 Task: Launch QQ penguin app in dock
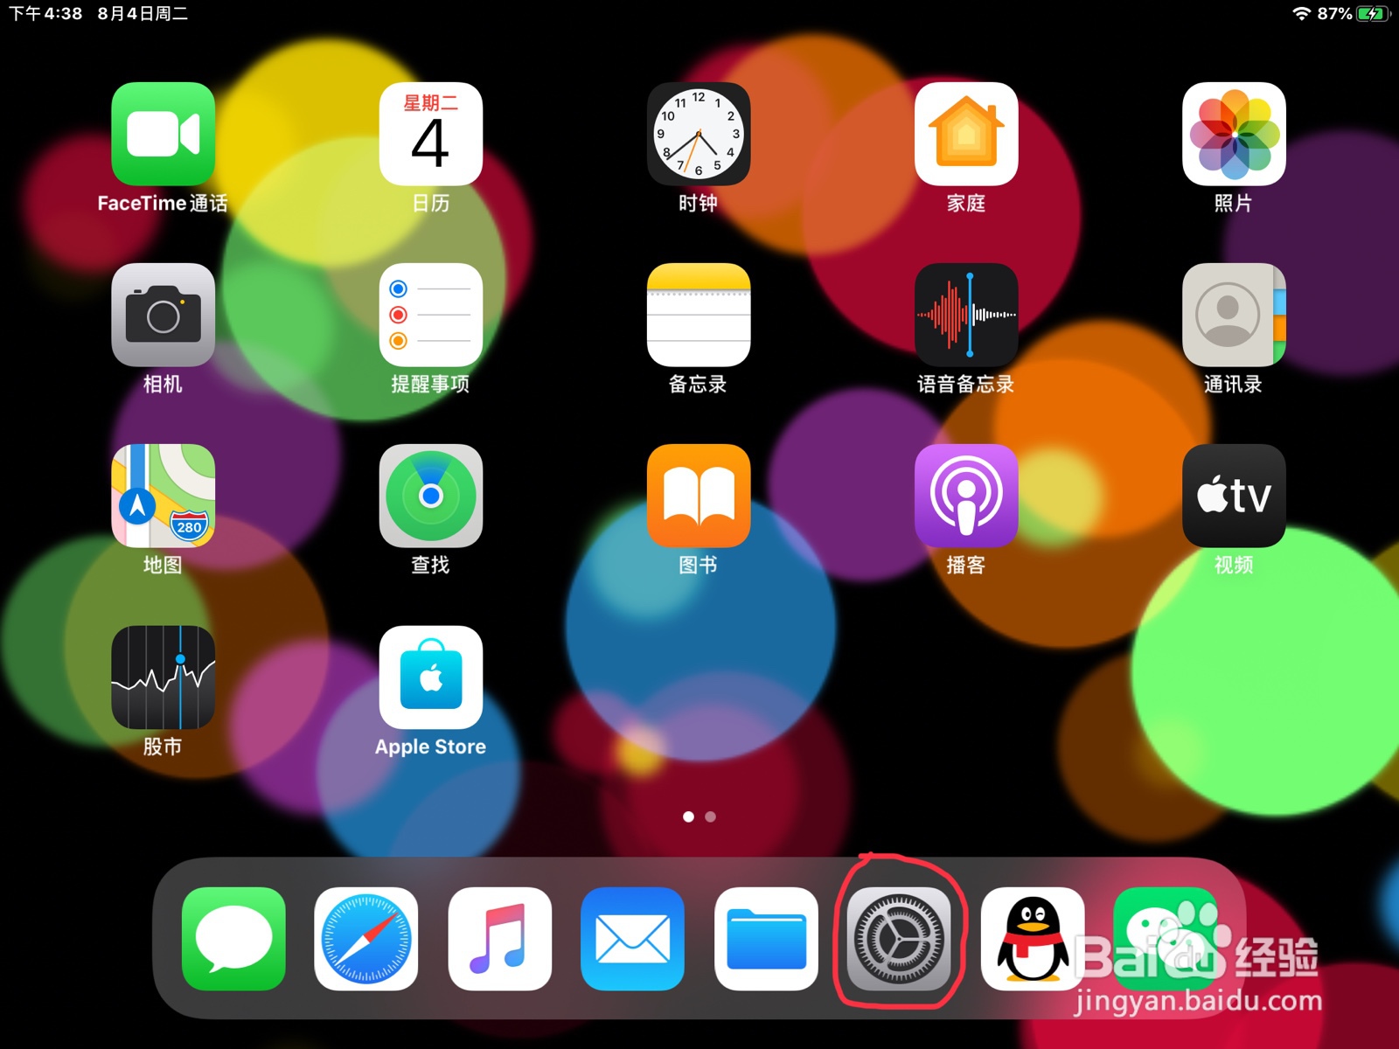[1032, 939]
